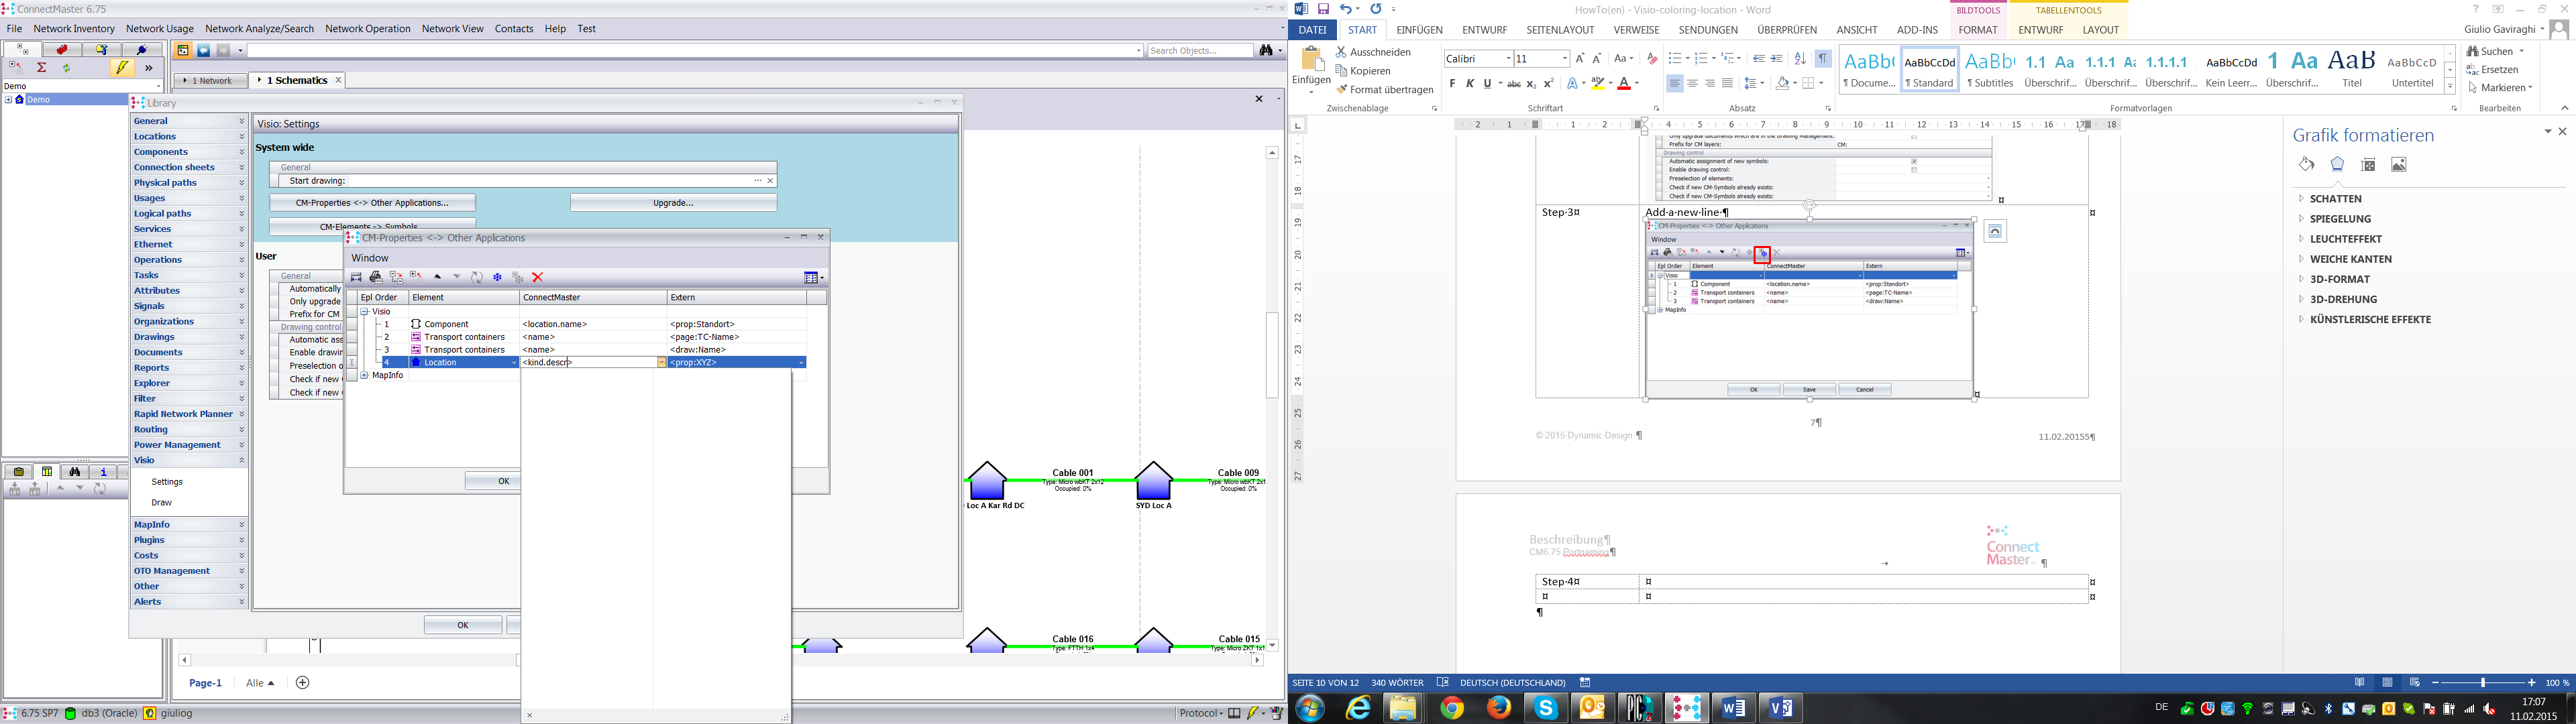Open the Network Operation menu
The image size is (2576, 724).
pyautogui.click(x=367, y=29)
